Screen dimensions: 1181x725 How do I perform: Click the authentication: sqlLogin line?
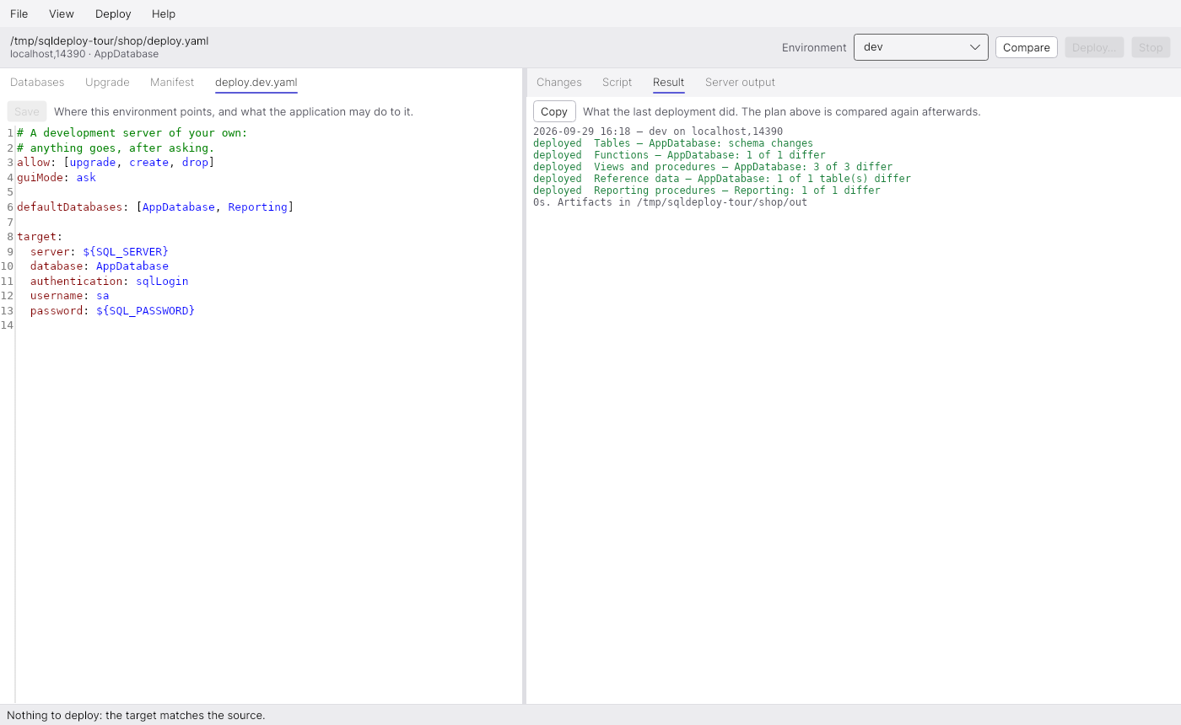coord(110,281)
